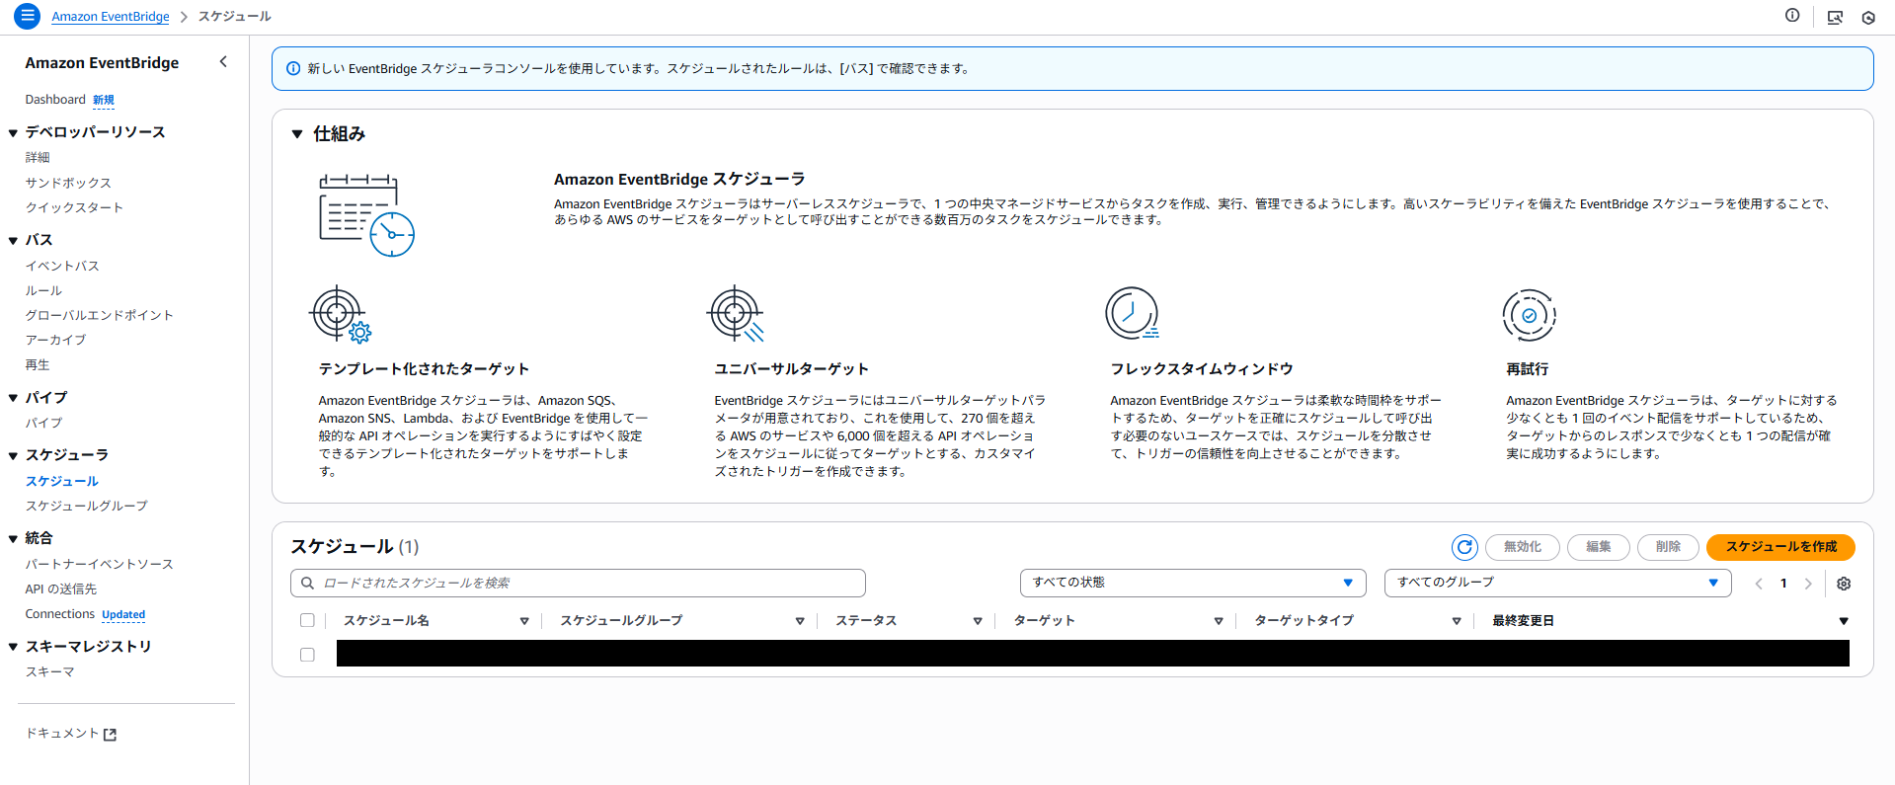Collapse the 統合 sidebar group
Image resolution: width=1895 pixels, height=785 pixels.
pos(13,538)
